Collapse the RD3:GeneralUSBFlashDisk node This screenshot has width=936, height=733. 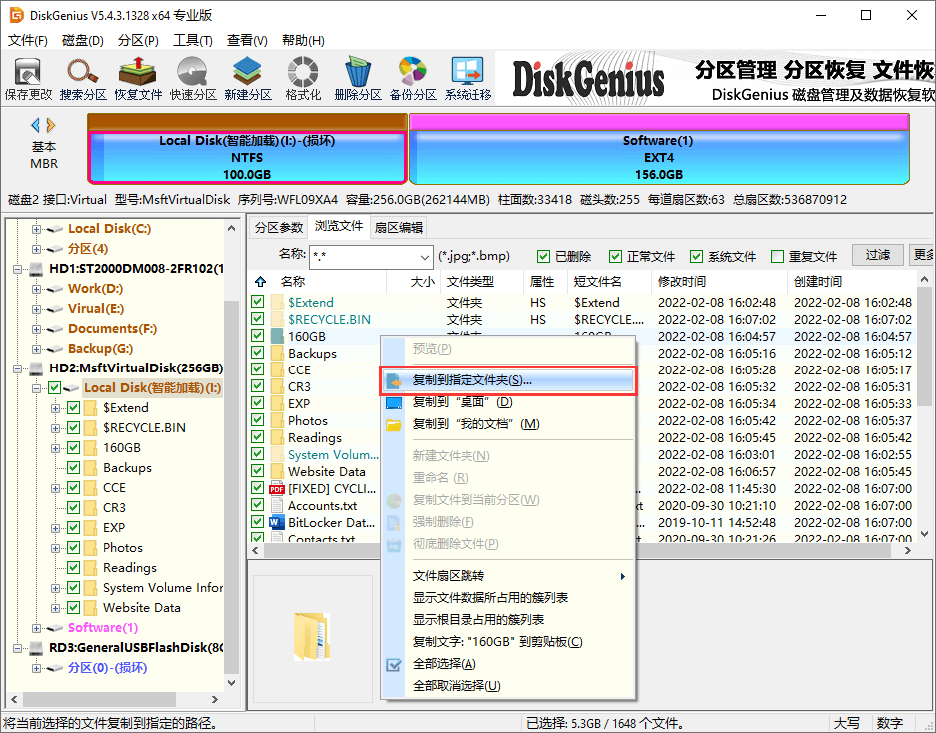pyautogui.click(x=17, y=648)
